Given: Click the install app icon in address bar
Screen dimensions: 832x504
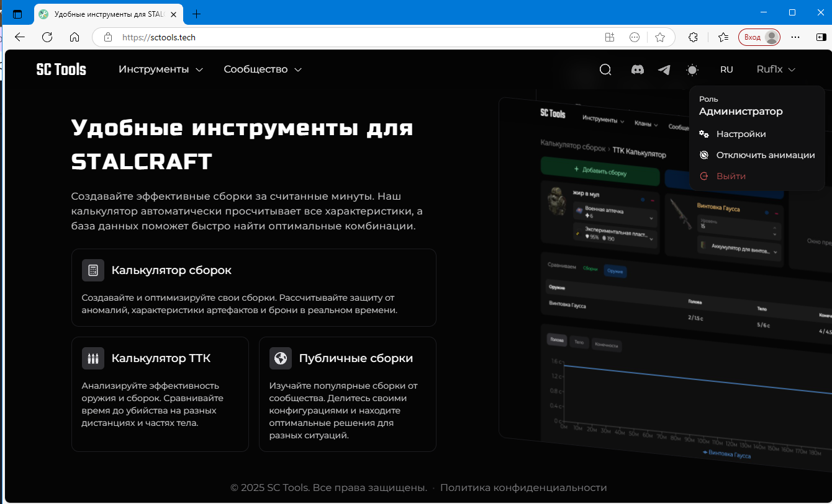Looking at the screenshot, I should point(610,37).
